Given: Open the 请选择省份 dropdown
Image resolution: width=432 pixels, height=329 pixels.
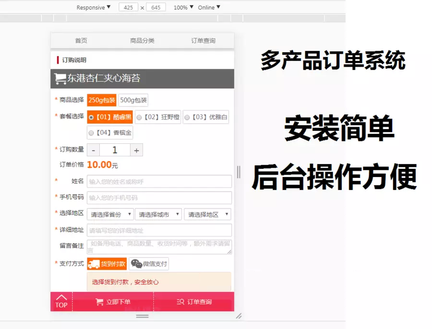Looking at the screenshot, I should coord(110,214).
